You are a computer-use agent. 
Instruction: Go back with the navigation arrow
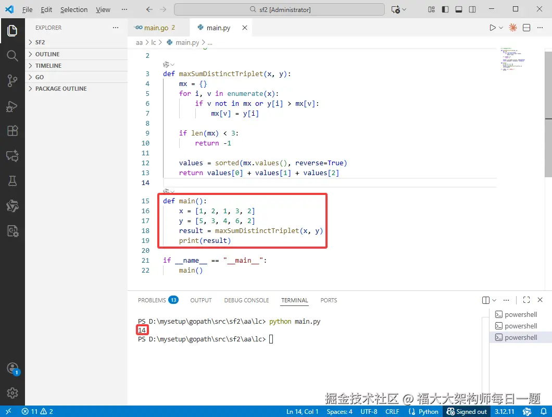pos(149,9)
